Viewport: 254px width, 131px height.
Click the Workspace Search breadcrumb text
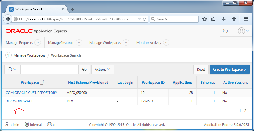[x=66, y=55]
